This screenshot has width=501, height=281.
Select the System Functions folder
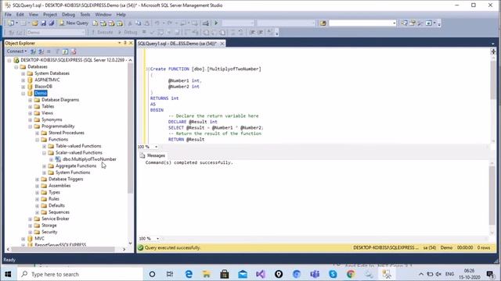click(73, 173)
